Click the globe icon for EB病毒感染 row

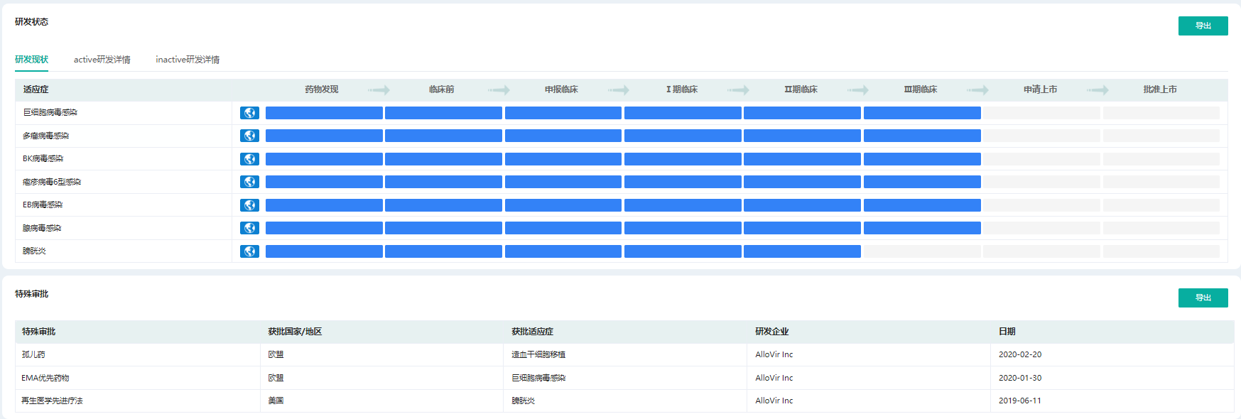(249, 205)
